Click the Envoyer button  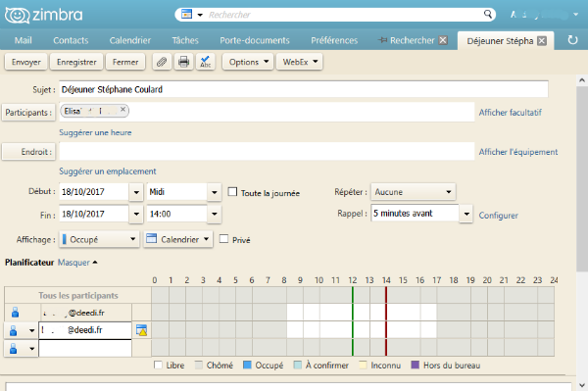point(25,62)
